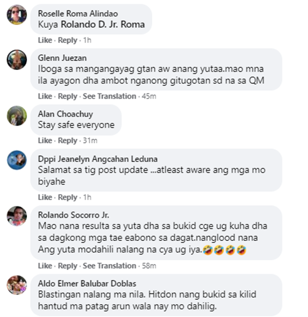See Translation of Rolando Socorro Jr.'s comment

pos(109,266)
